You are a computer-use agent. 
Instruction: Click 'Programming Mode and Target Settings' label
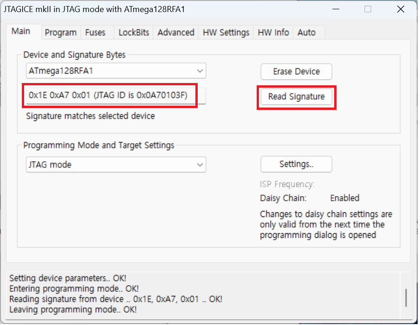pyautogui.click(x=99, y=146)
